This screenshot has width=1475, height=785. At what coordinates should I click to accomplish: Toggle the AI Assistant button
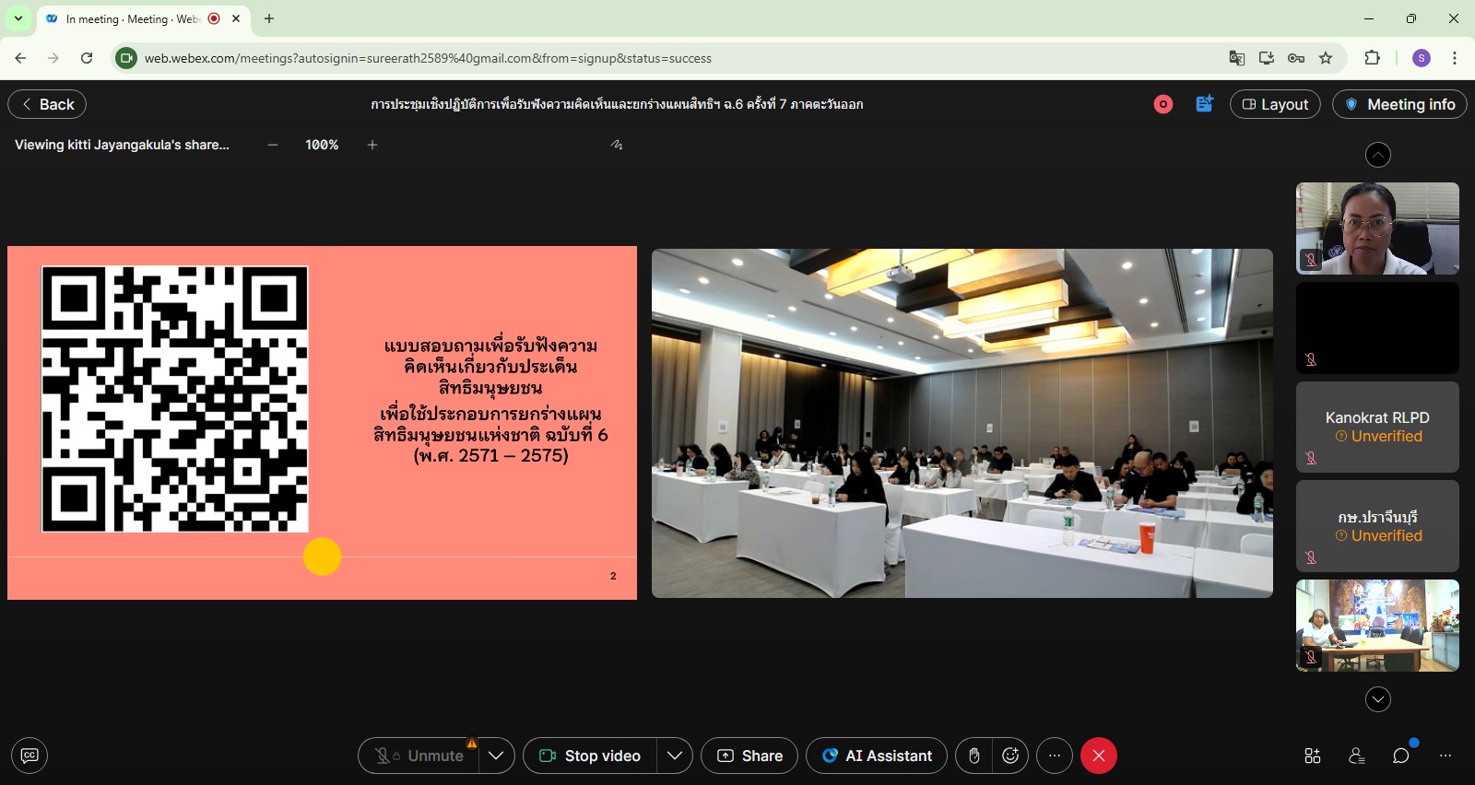pos(877,756)
